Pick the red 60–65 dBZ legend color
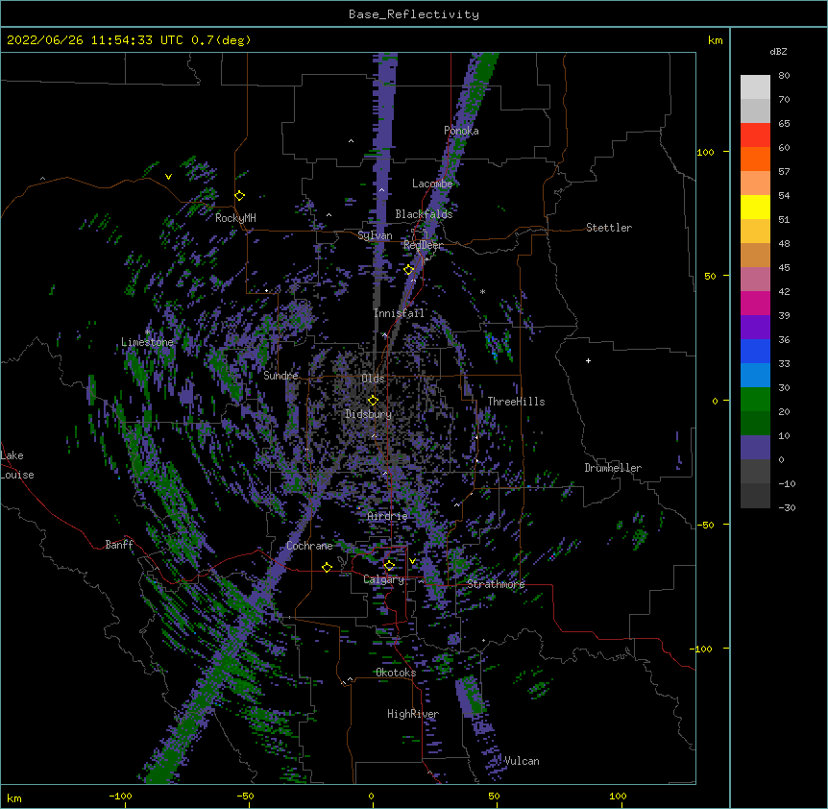Image resolution: width=828 pixels, height=809 pixels. pyautogui.click(x=755, y=135)
